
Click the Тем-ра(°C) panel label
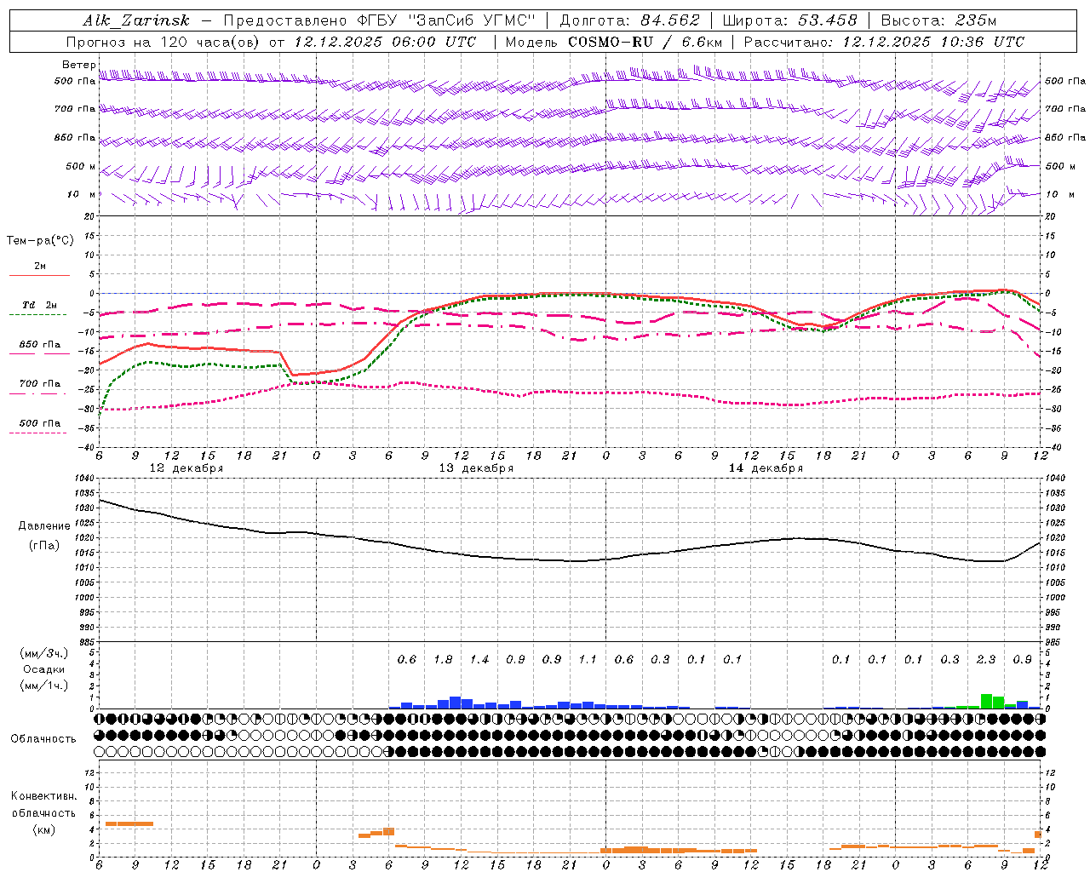(40, 240)
